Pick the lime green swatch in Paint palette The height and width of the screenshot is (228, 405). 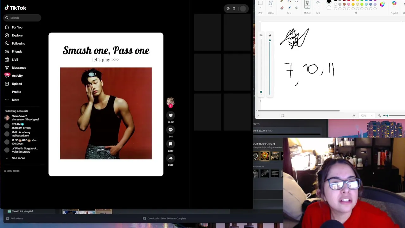[362, 4]
